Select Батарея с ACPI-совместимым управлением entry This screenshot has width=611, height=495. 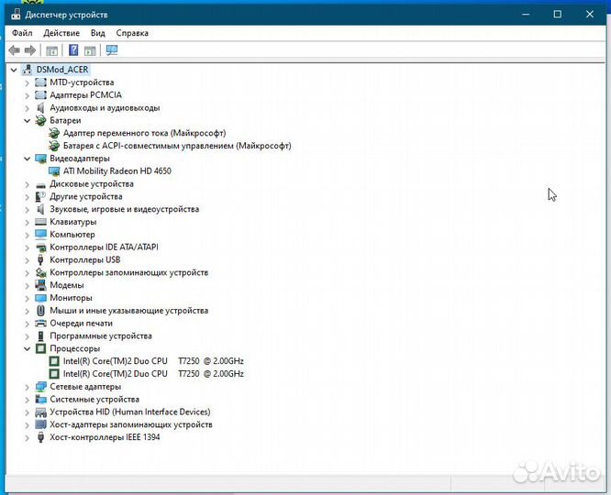click(177, 146)
